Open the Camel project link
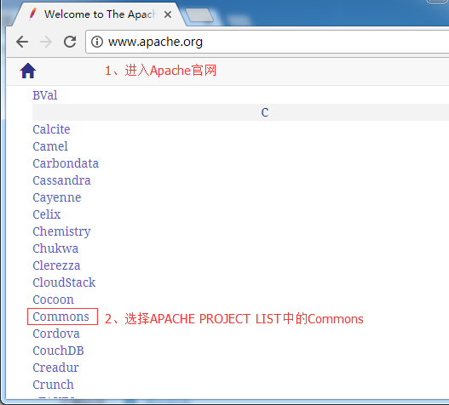Screen dimensions: 449x405 click(50, 146)
